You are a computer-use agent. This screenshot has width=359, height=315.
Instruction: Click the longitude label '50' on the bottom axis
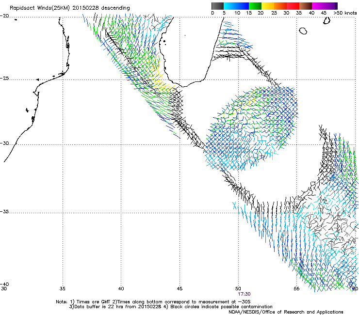click(x=238, y=289)
